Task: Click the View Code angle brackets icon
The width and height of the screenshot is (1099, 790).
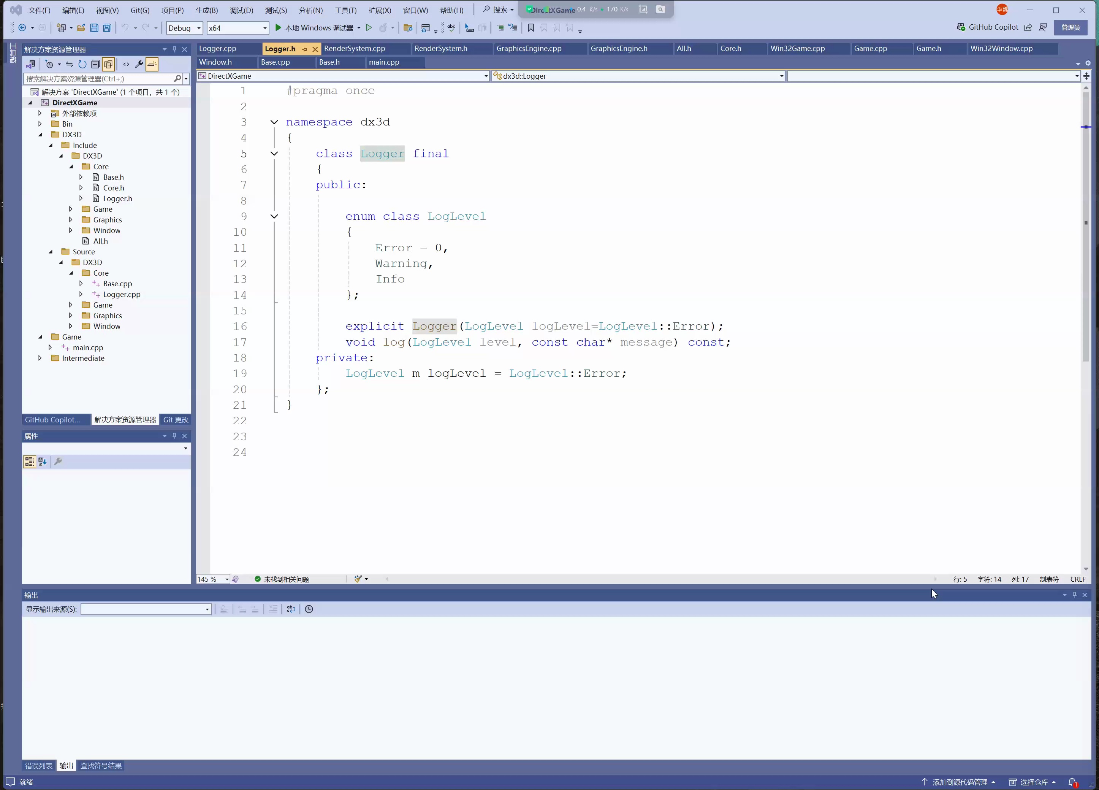Action: click(x=126, y=64)
